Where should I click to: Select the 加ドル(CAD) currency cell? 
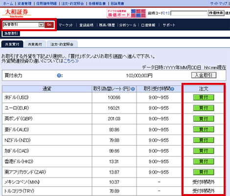[47, 151]
